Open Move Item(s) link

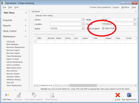12,71
